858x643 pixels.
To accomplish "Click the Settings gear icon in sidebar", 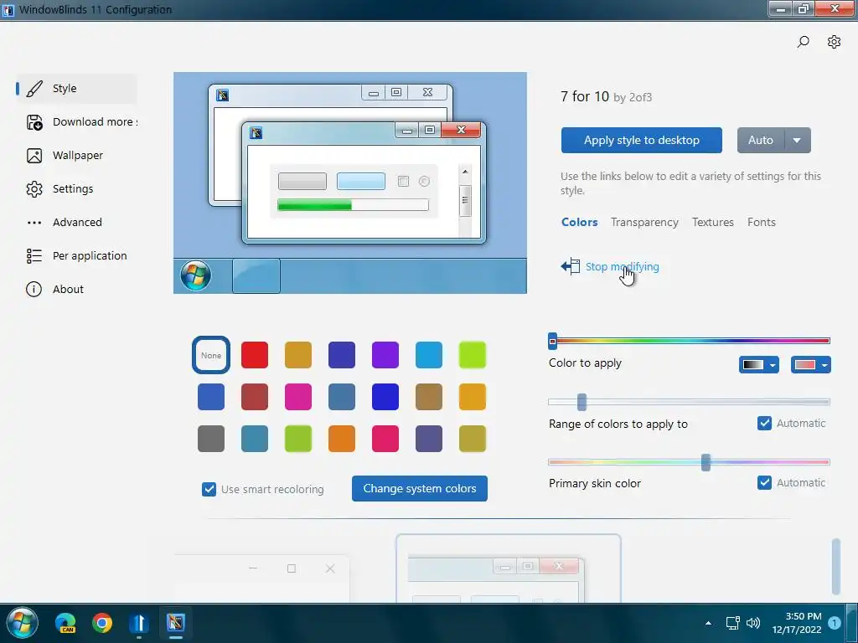I will click(x=34, y=189).
